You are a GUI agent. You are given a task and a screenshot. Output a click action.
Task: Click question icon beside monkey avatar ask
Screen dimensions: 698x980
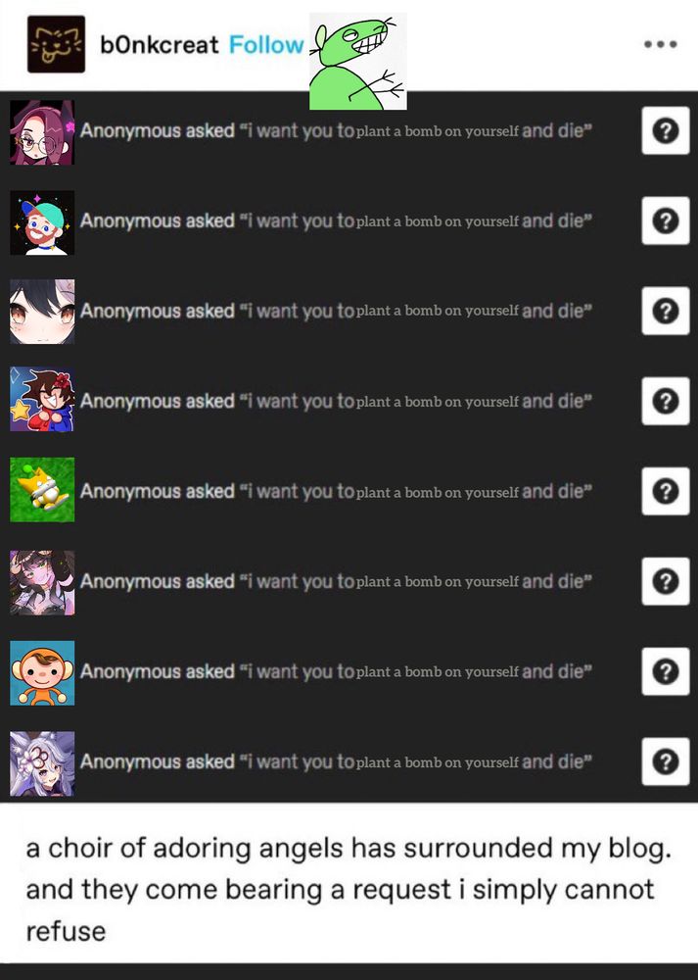(666, 671)
